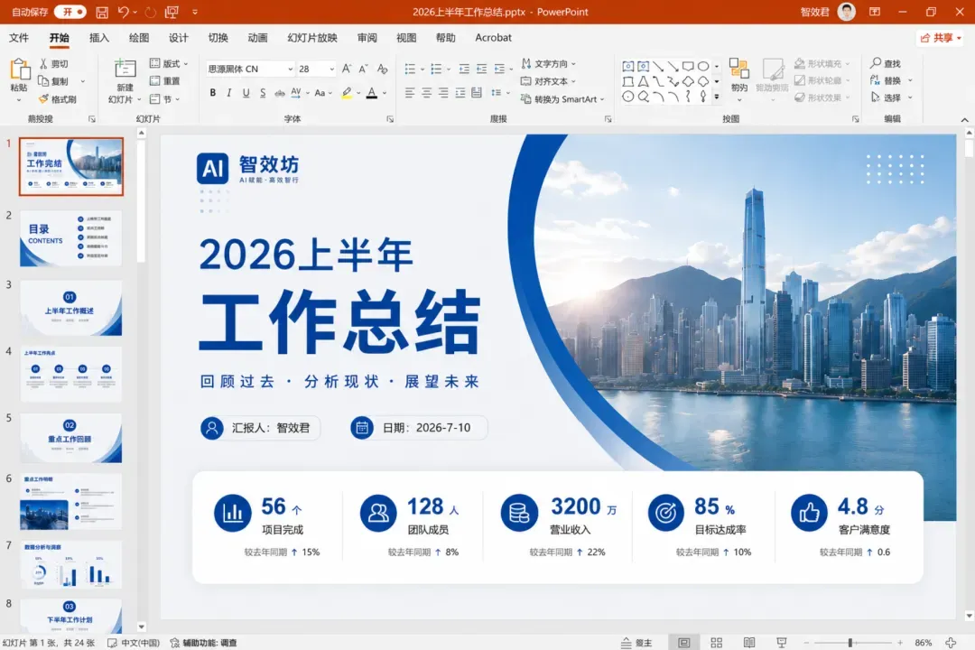Click the zoom slider handle

[850, 643]
